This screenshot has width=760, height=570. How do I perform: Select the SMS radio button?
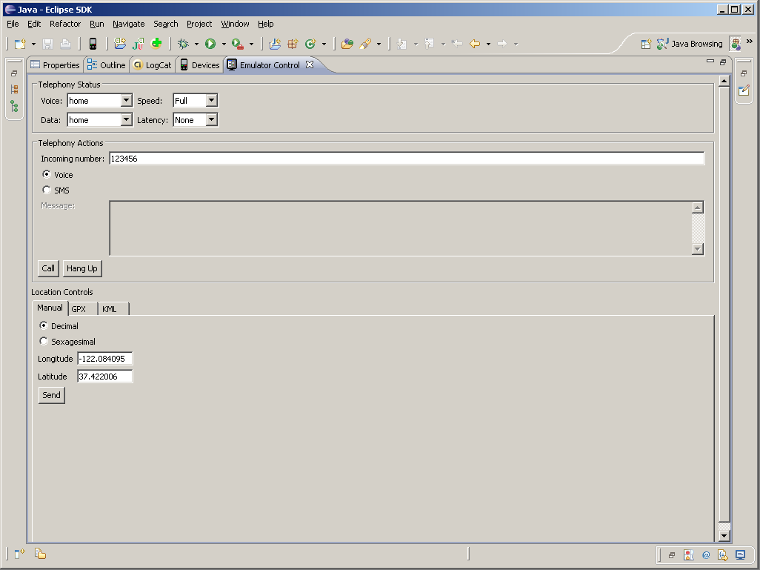click(47, 190)
